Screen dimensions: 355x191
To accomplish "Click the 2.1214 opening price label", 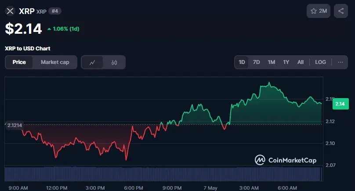I will point(14,125).
